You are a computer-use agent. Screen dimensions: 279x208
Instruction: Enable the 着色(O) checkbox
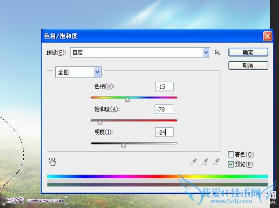[231, 154]
